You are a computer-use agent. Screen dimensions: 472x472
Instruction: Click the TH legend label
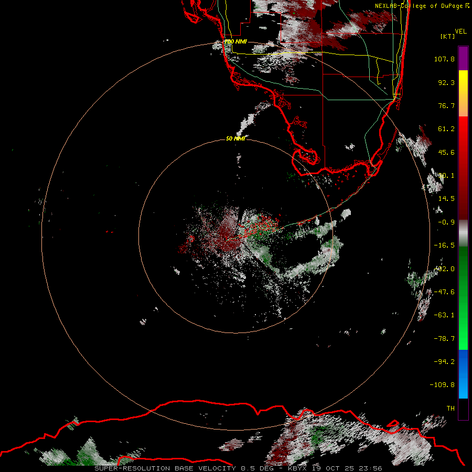point(450,408)
